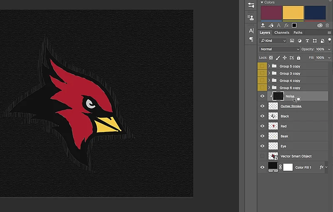
Task: Select the navy blue color swatch
Action: tap(315, 13)
